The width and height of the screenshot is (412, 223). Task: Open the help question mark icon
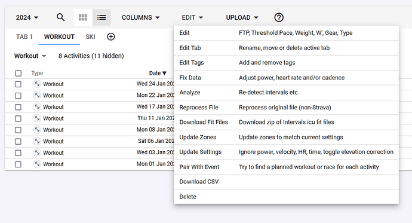pos(279,17)
